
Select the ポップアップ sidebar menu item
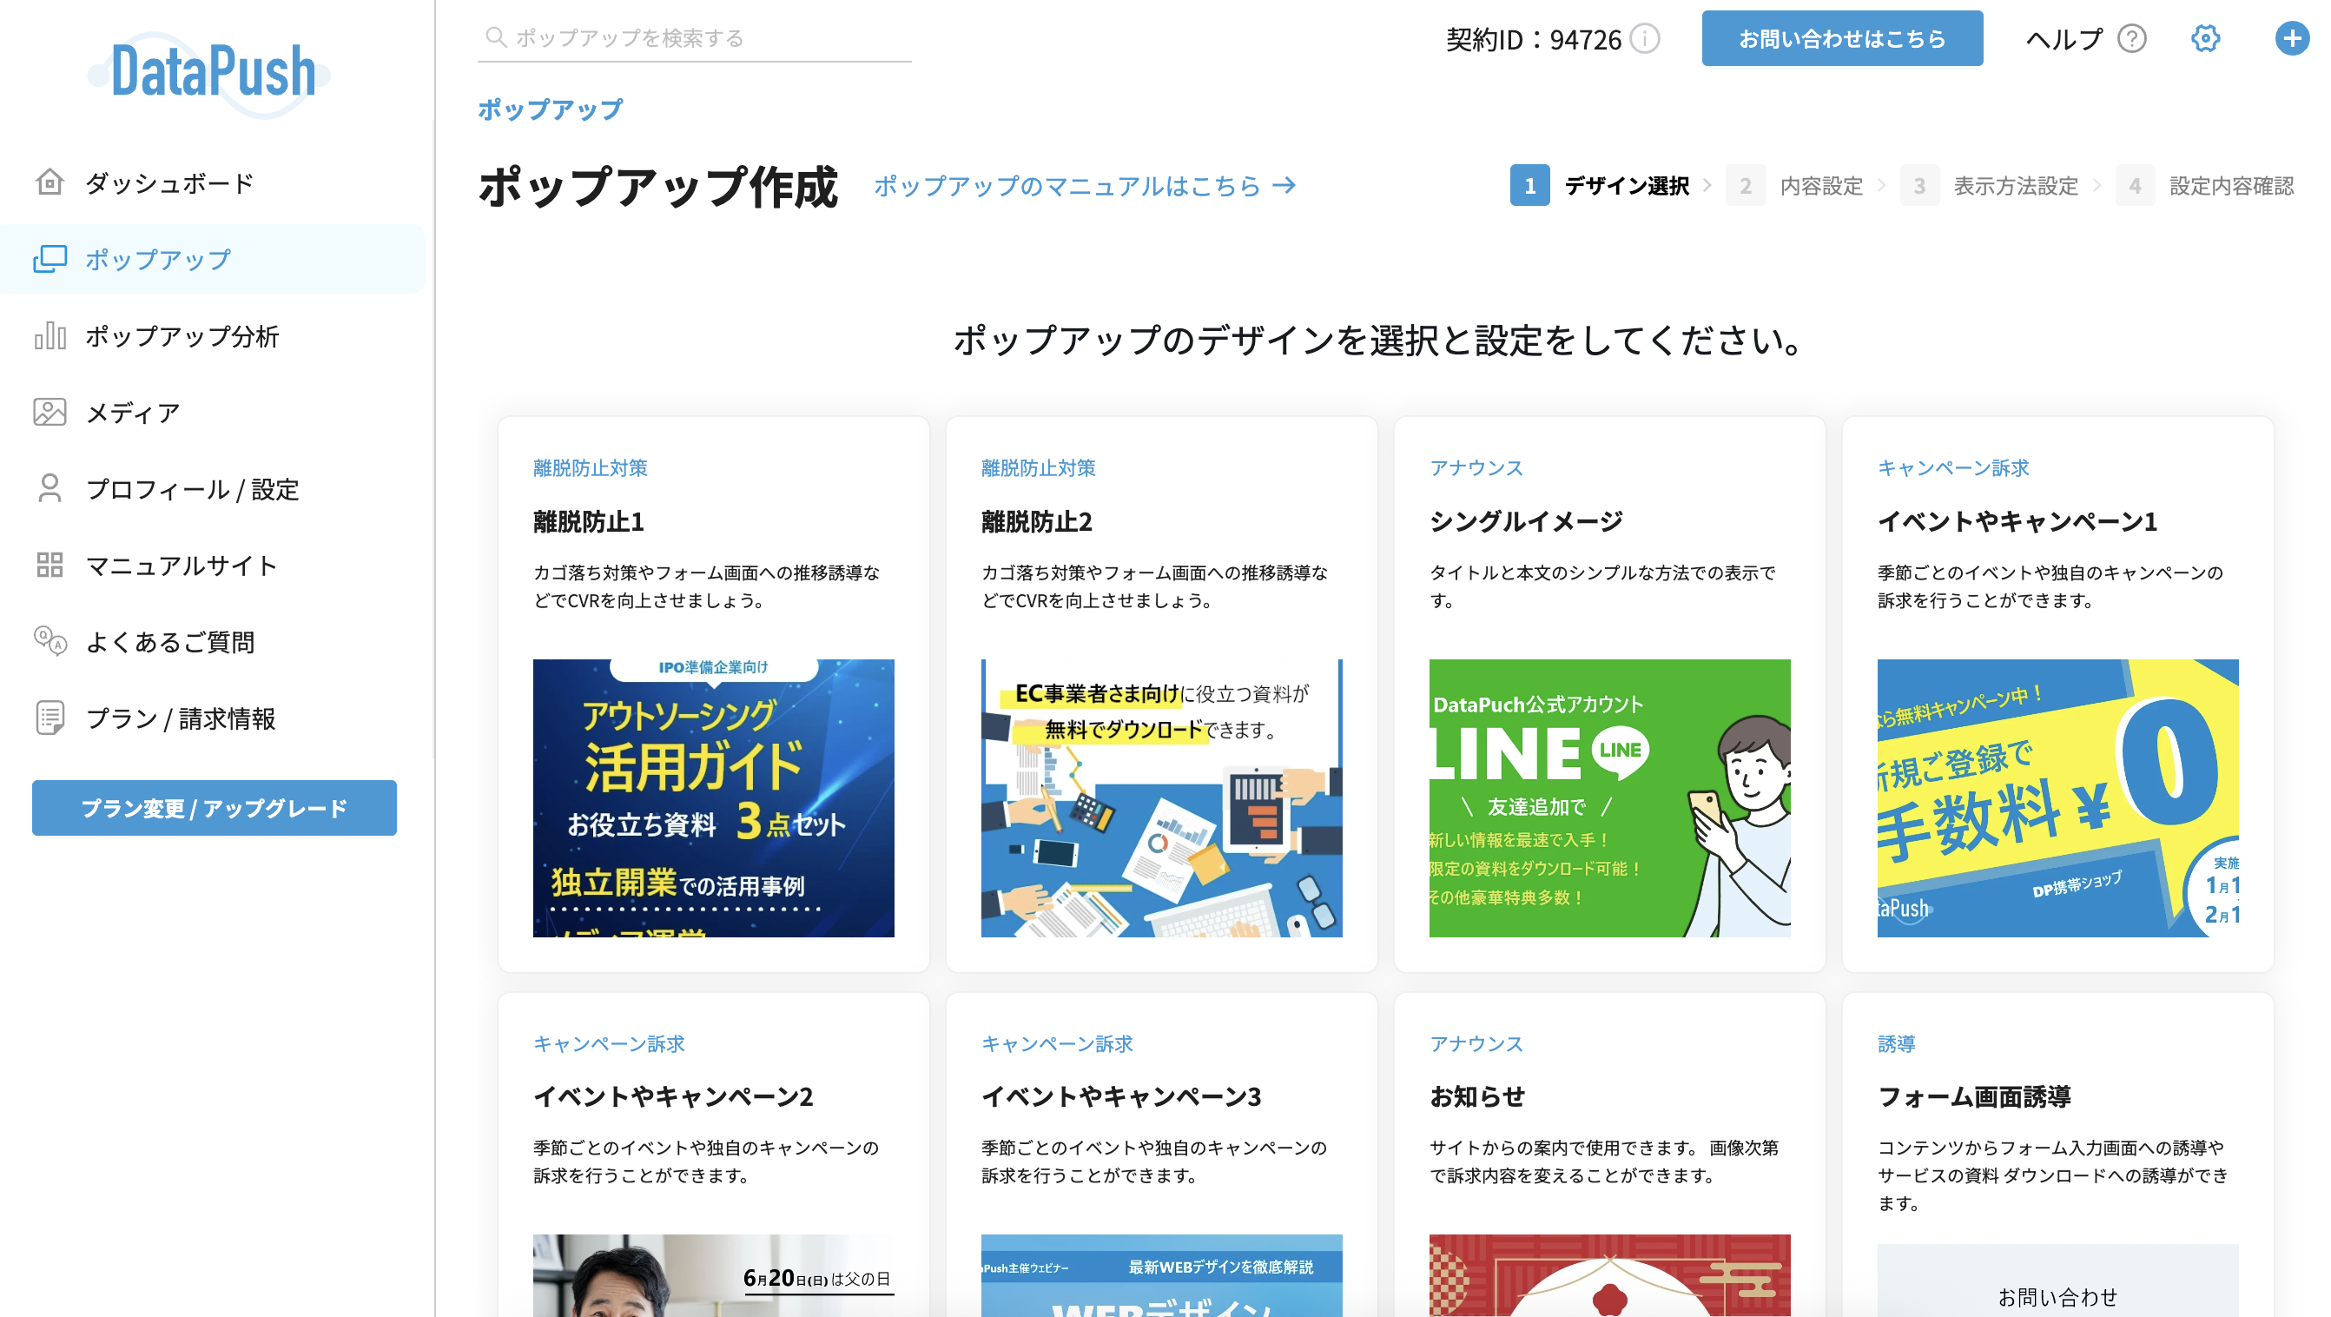coord(157,260)
